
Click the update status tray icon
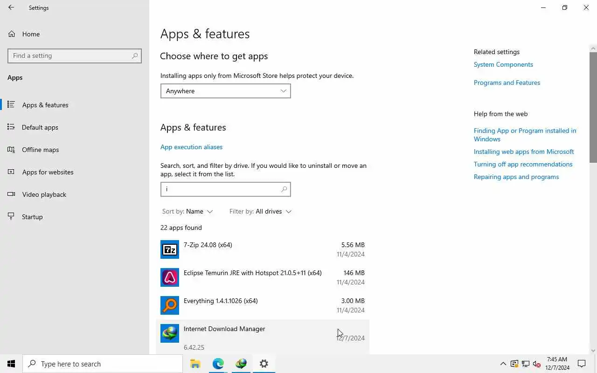514,364
